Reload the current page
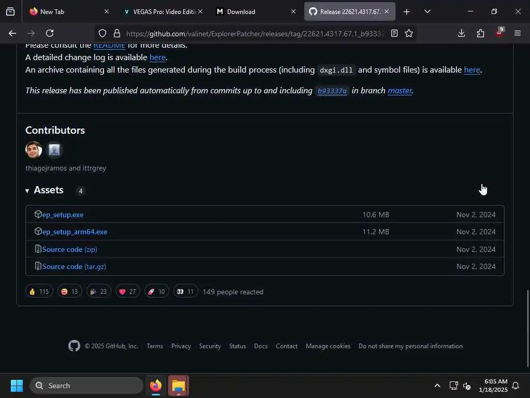 tap(50, 33)
